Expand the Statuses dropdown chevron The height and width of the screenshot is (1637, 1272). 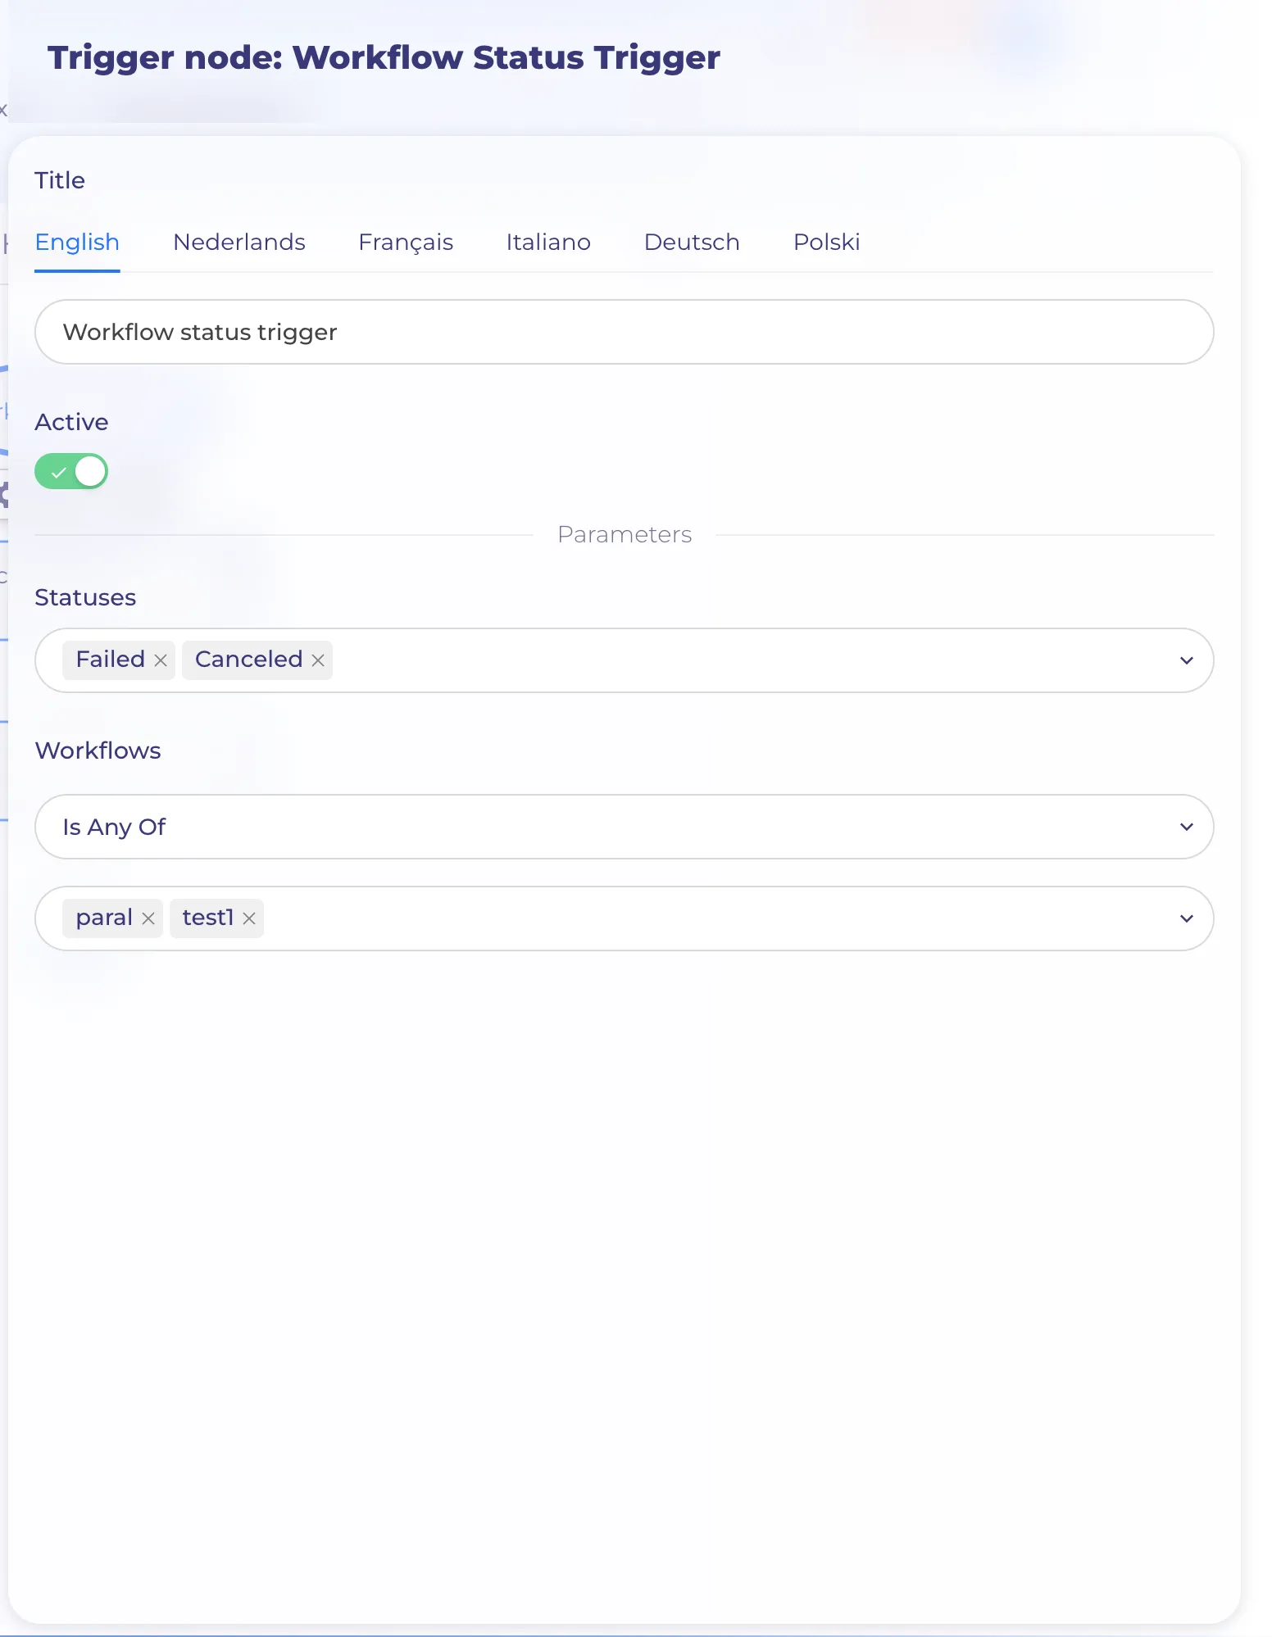1186,660
